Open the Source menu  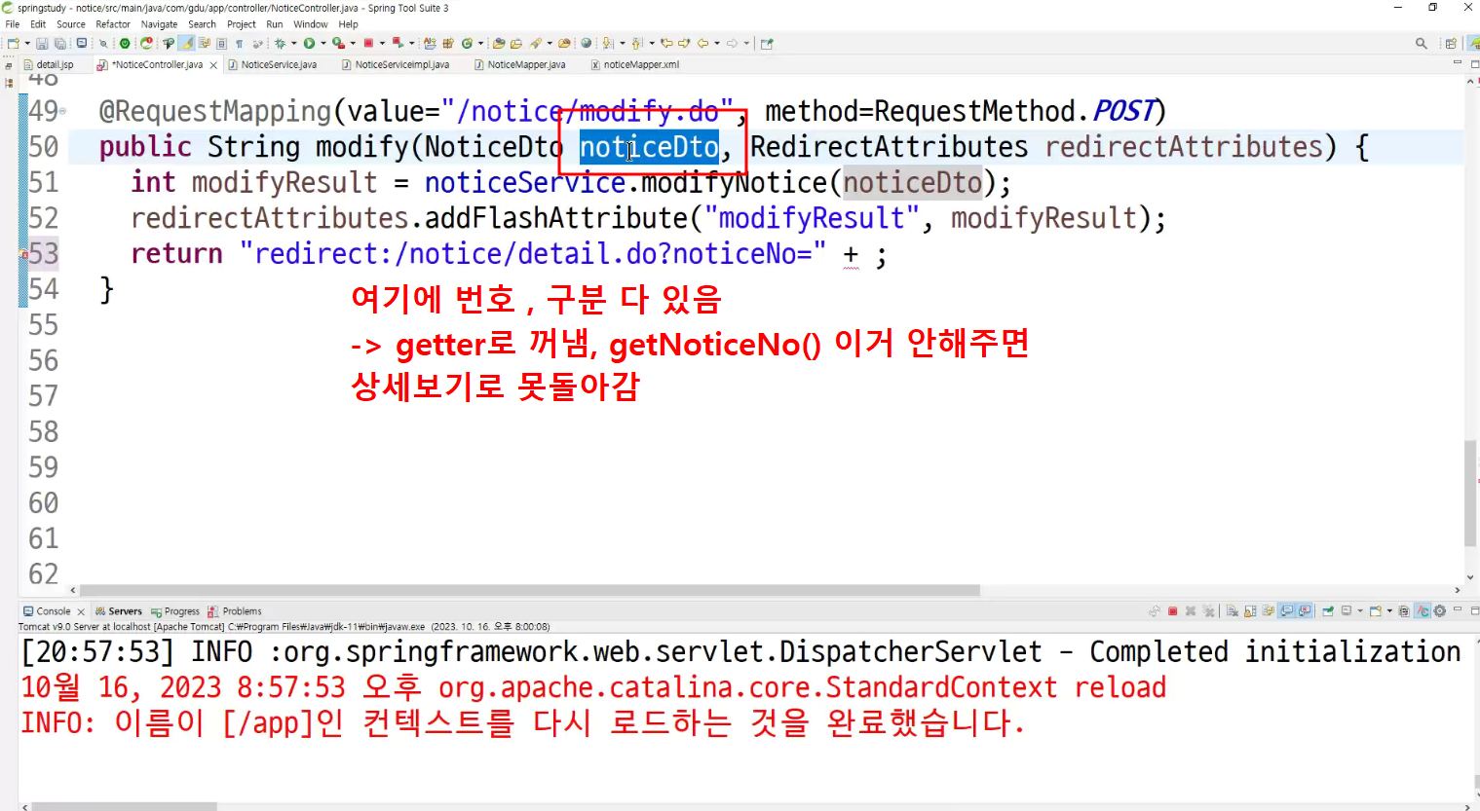tap(71, 24)
